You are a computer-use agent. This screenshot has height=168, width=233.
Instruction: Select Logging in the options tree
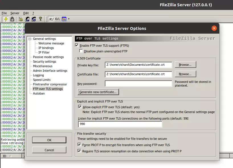(38, 75)
